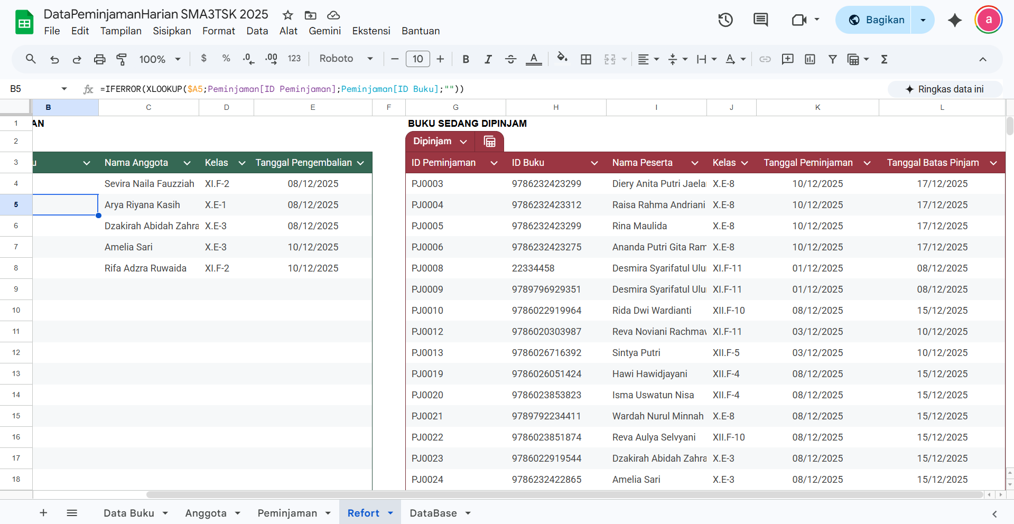Open account avatar menu
Image resolution: width=1014 pixels, height=524 pixels.
click(x=988, y=20)
